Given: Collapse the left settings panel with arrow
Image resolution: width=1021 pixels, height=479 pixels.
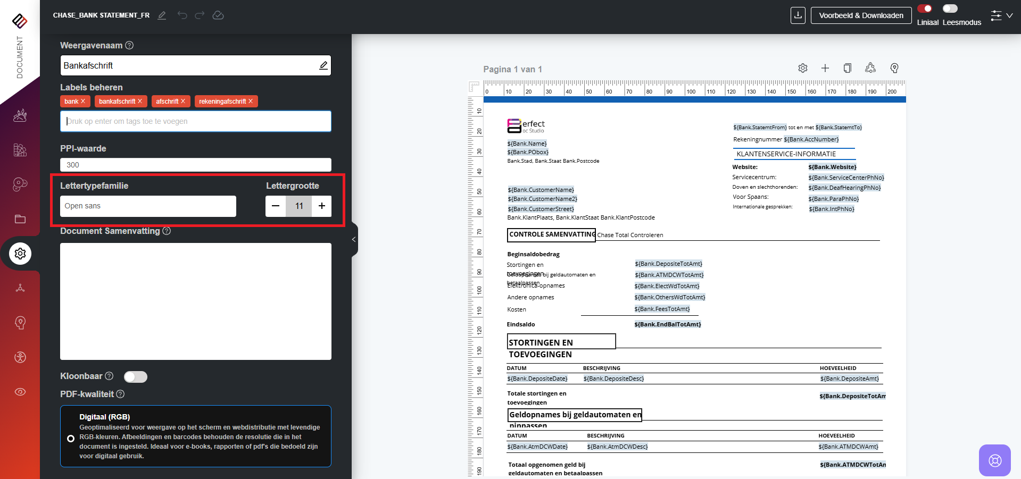Looking at the screenshot, I should click(x=354, y=239).
